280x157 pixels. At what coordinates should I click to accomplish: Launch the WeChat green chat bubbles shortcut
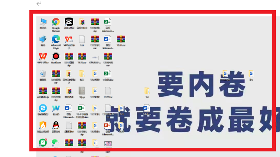pos(56,143)
